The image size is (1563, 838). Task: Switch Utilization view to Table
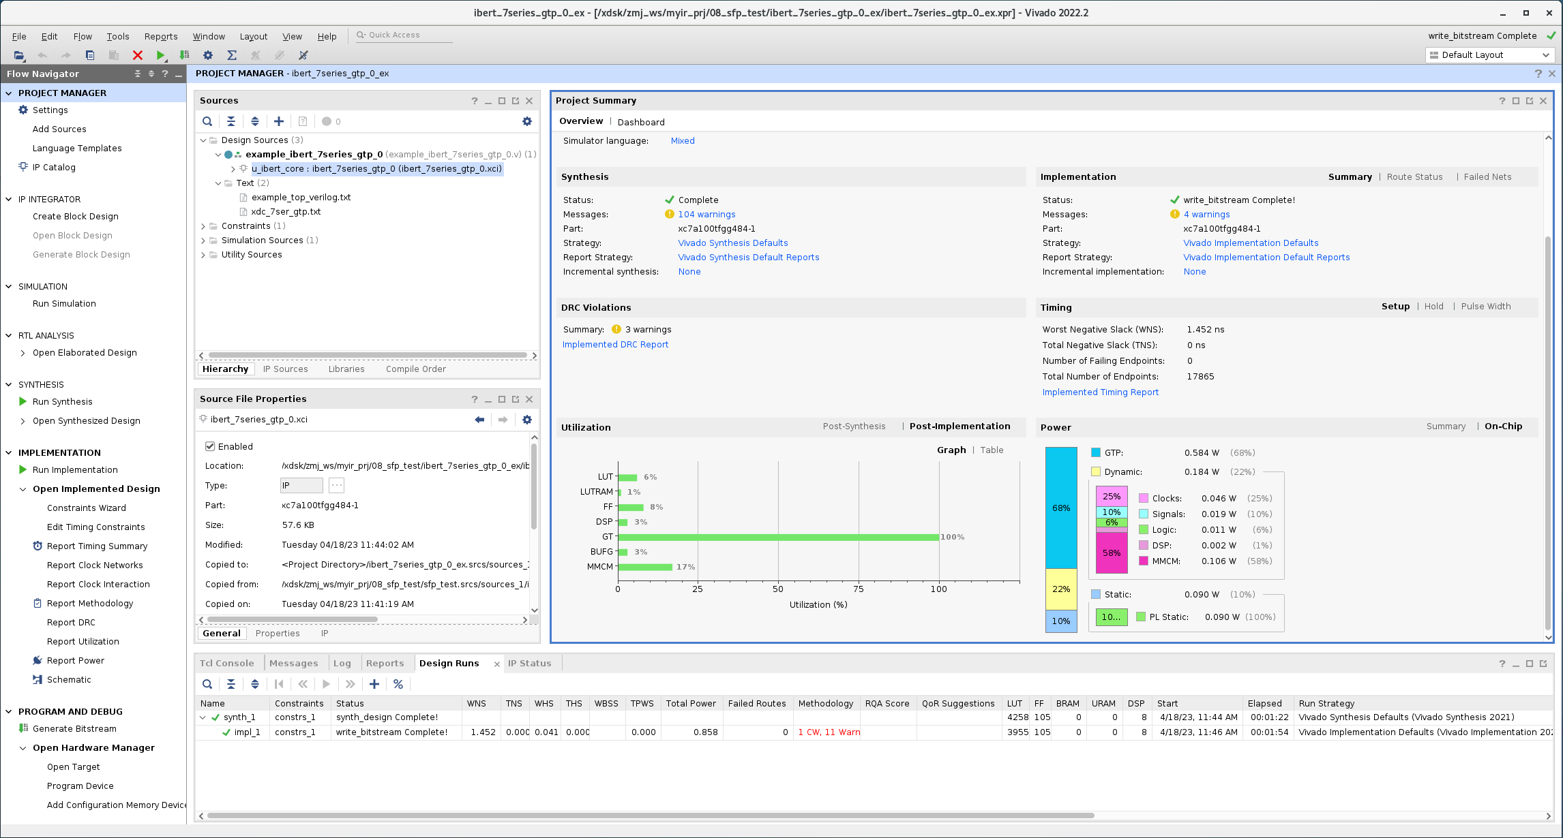[x=992, y=450]
